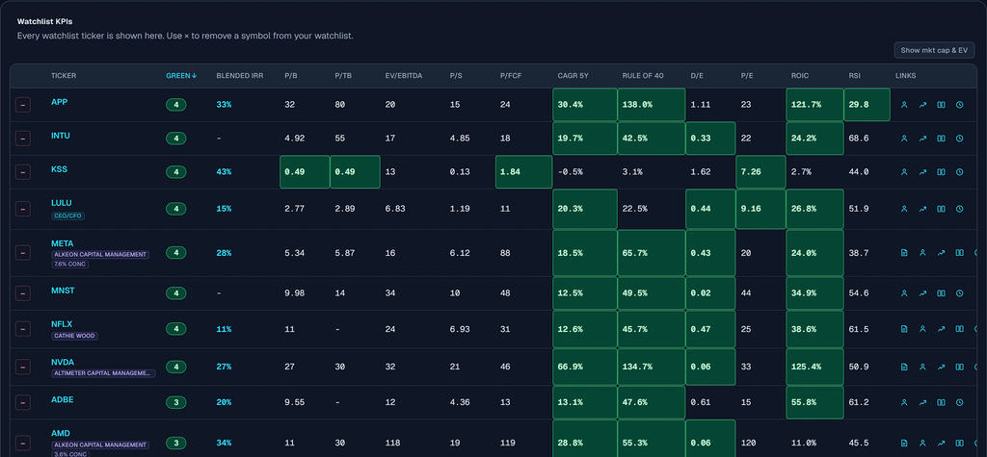Screen dimensions: 987x457
Task: Open the document icon in AMD row
Action: 904,444
